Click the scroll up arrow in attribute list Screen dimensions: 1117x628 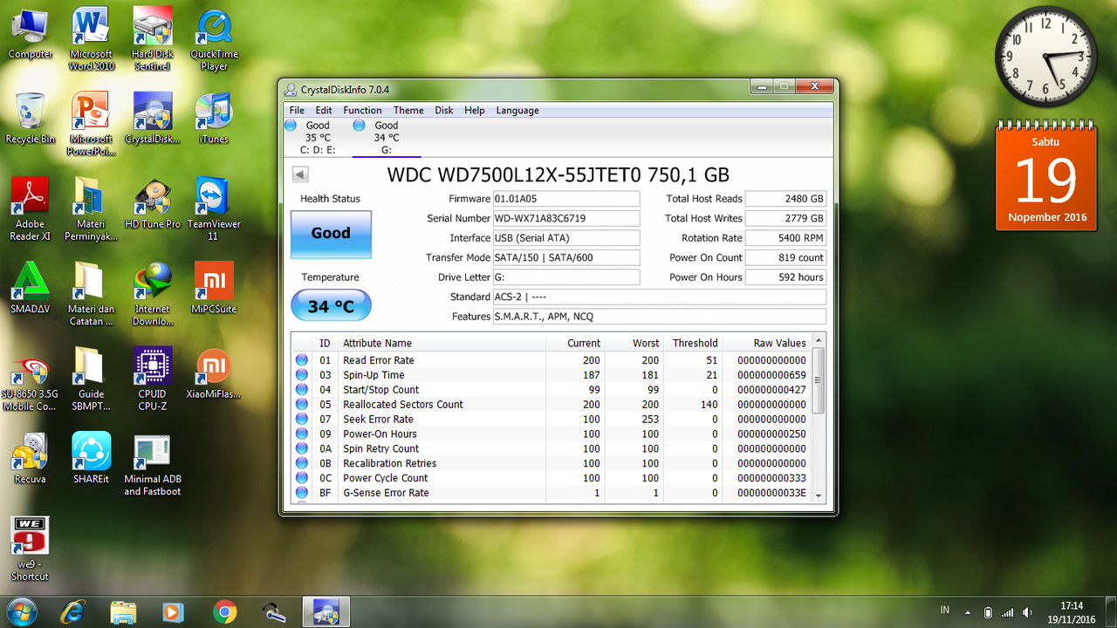(819, 342)
